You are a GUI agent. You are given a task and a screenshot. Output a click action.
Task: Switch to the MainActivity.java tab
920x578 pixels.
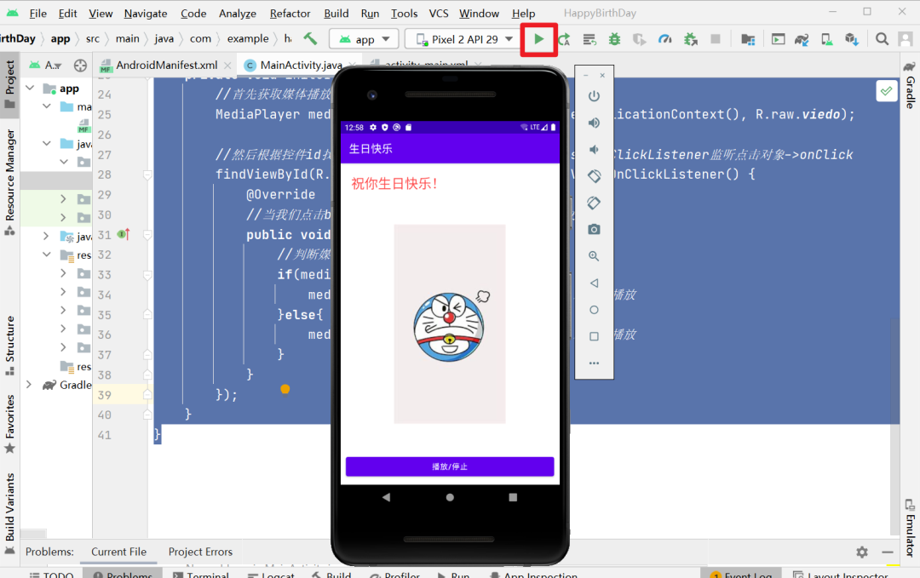300,65
